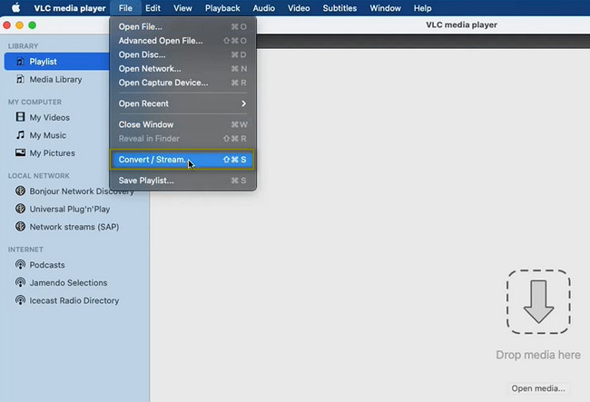
Task: Choose Advanced Open File... entry
Action: [182, 41]
